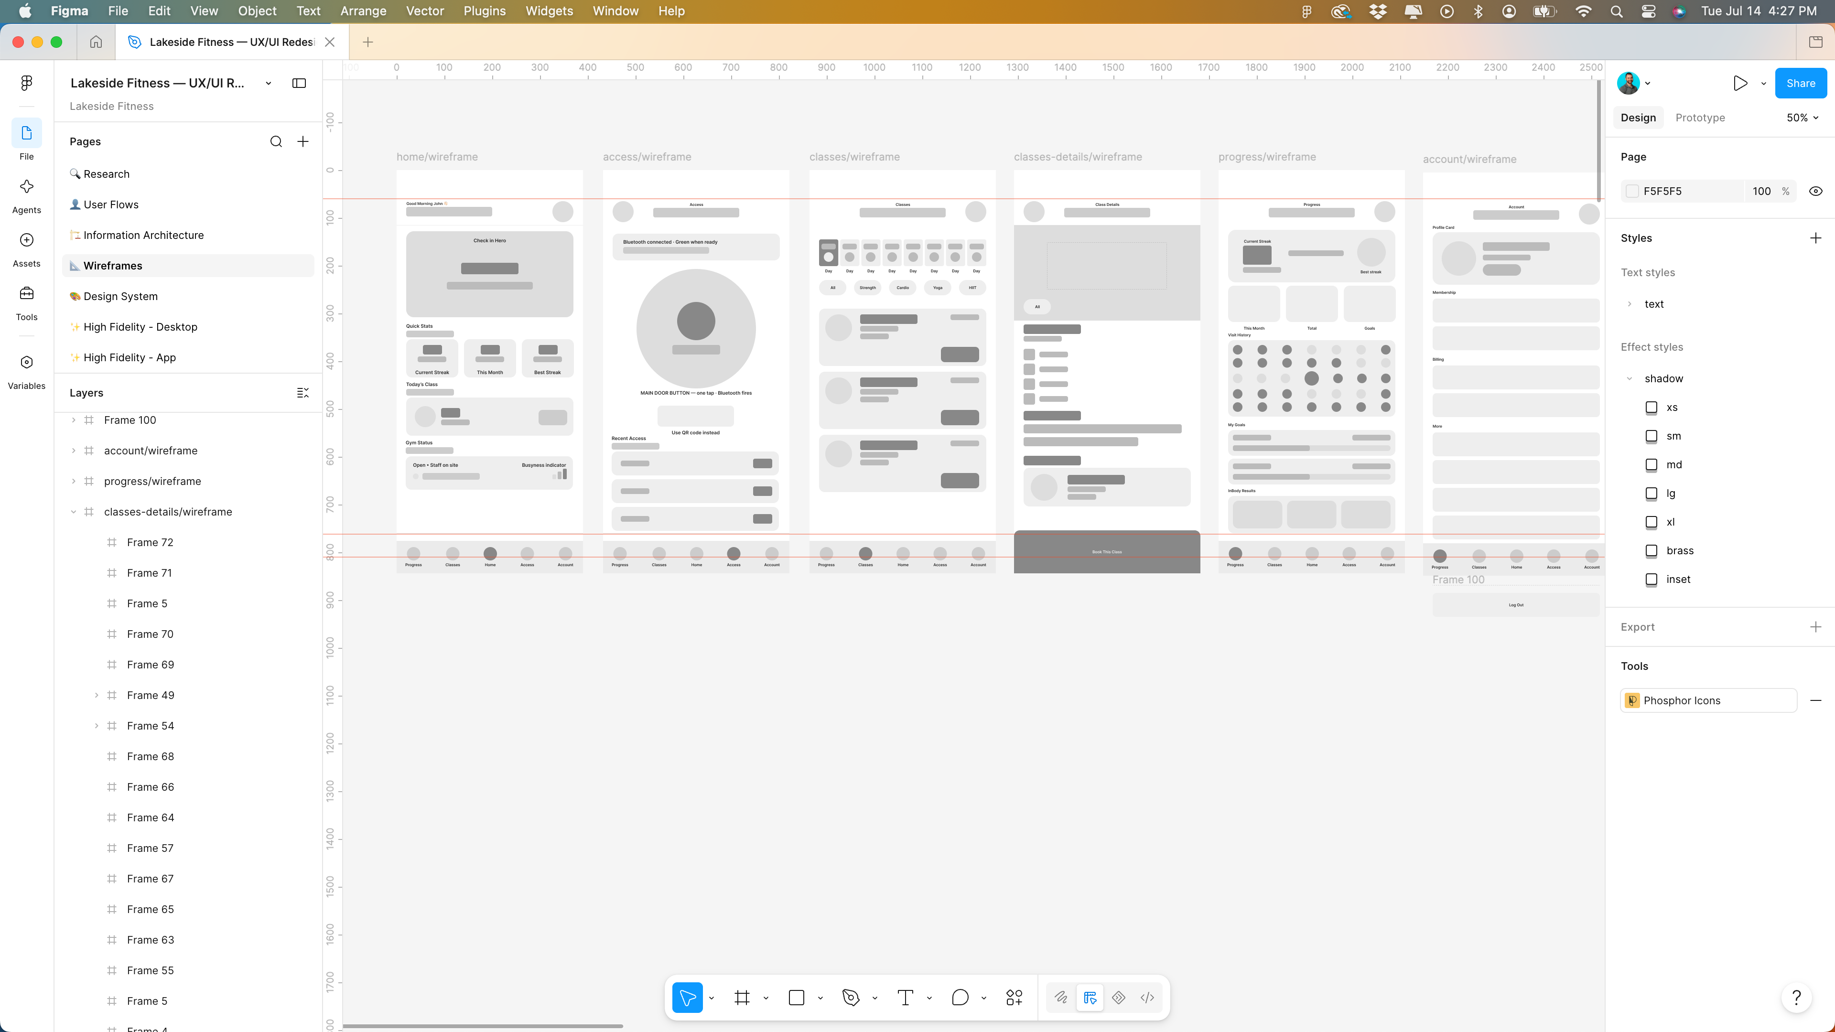The width and height of the screenshot is (1835, 1032).
Task: Select the Comment tool
Action: coord(960,998)
